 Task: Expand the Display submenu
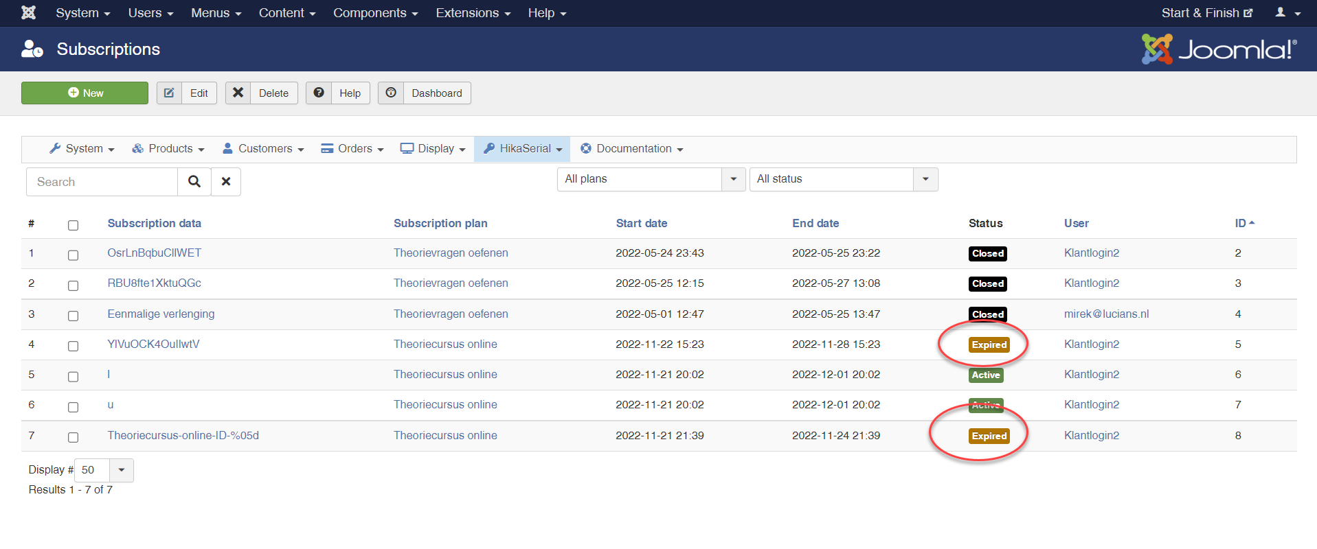(x=433, y=149)
